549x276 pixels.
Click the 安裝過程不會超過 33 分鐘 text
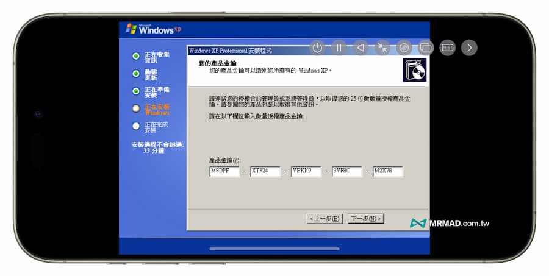(x=157, y=147)
